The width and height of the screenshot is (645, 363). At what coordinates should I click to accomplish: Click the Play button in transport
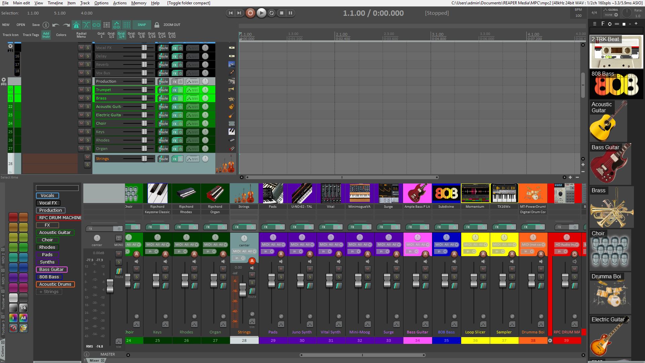point(261,13)
